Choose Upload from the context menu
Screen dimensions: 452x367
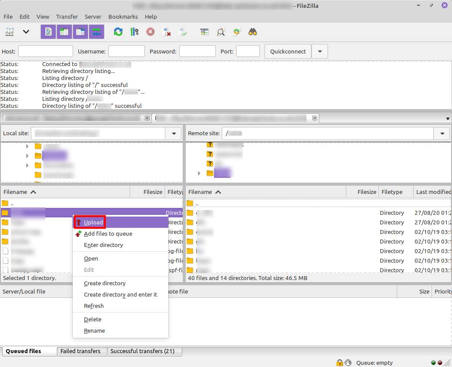pos(121,222)
